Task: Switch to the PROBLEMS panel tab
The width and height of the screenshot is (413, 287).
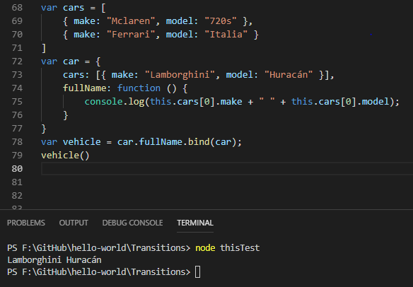Action: pyautogui.click(x=25, y=223)
